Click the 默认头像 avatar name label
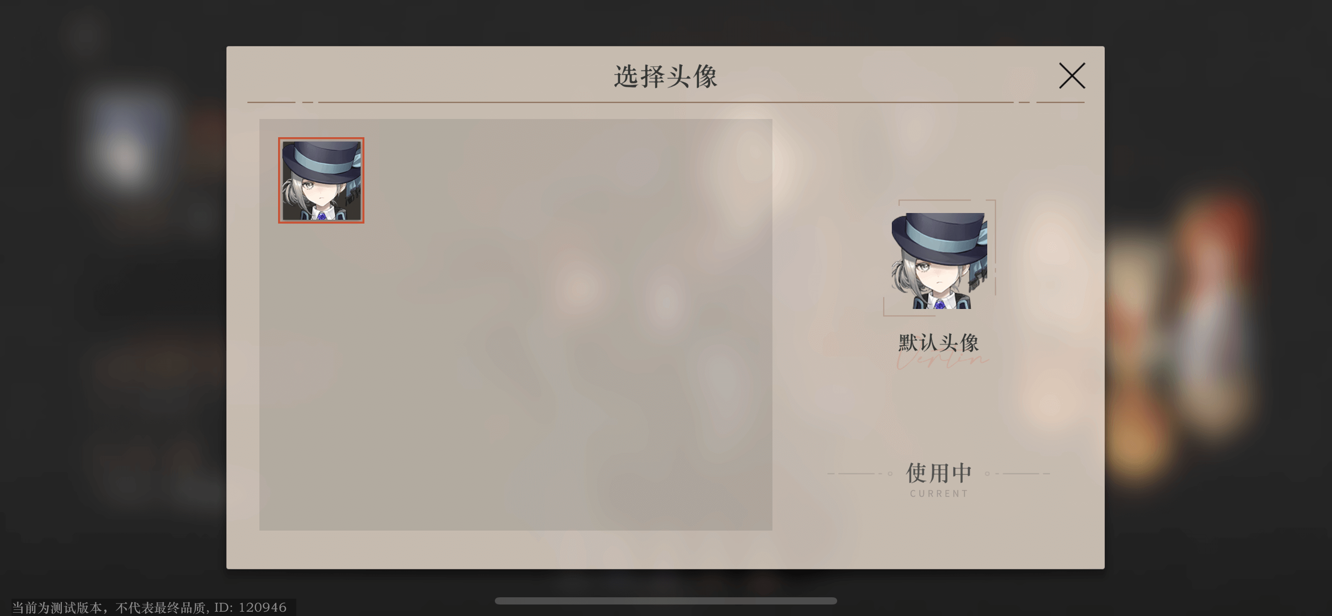 pyautogui.click(x=938, y=343)
